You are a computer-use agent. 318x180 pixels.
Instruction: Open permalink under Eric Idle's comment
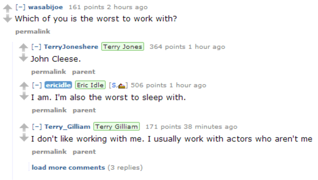[49, 110]
